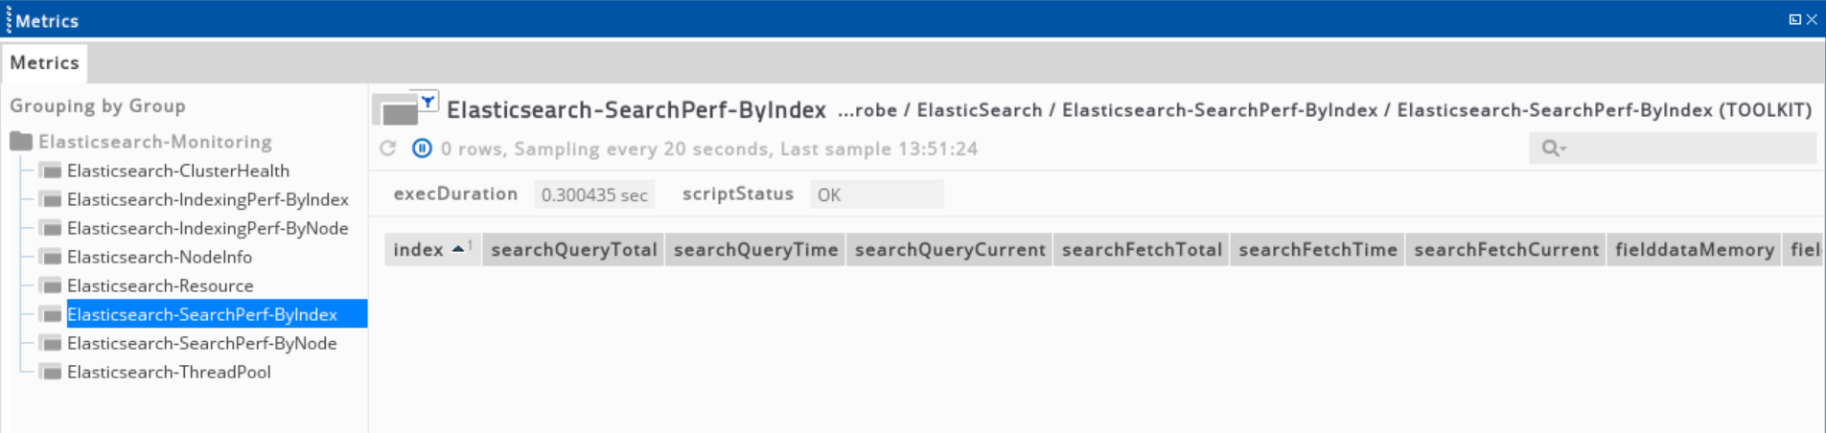The image size is (1826, 433).
Task: Click the Elasticsearch-ThreadPool dataview icon
Action: point(52,373)
